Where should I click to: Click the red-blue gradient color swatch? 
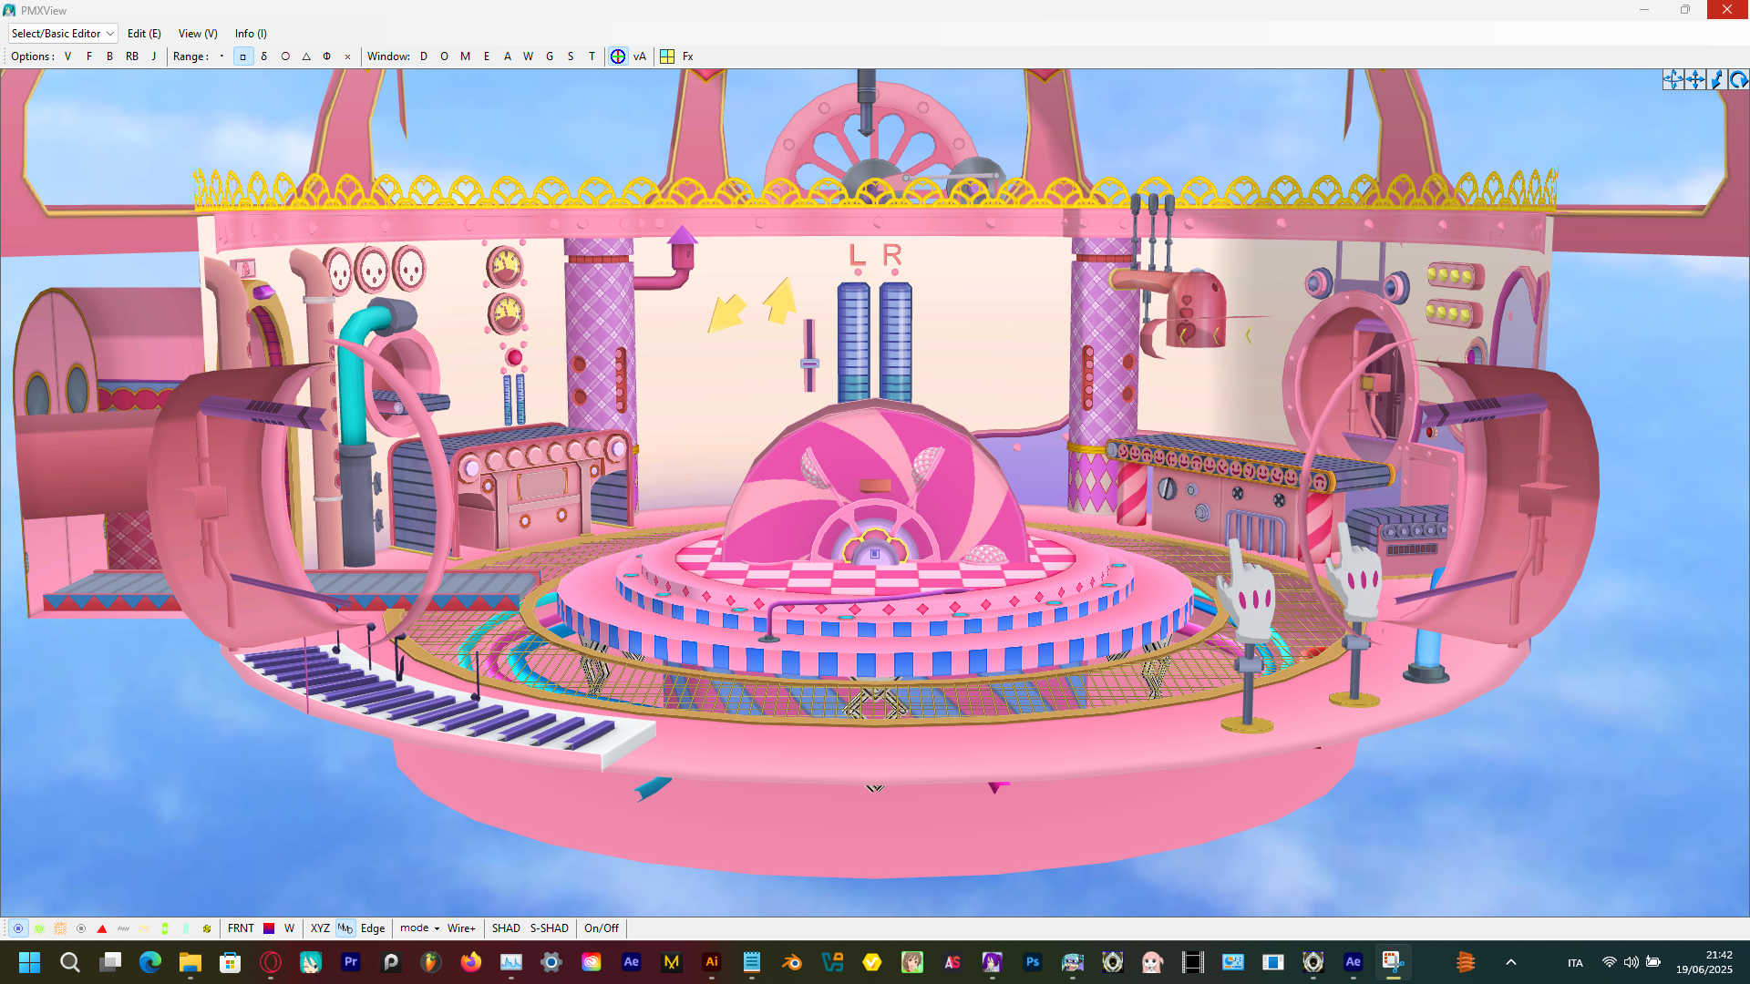269,928
